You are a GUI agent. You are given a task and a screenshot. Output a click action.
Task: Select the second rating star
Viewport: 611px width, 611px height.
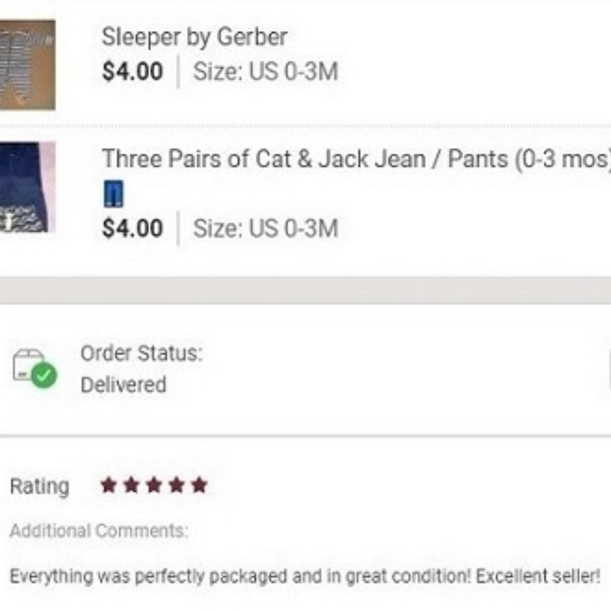click(131, 485)
